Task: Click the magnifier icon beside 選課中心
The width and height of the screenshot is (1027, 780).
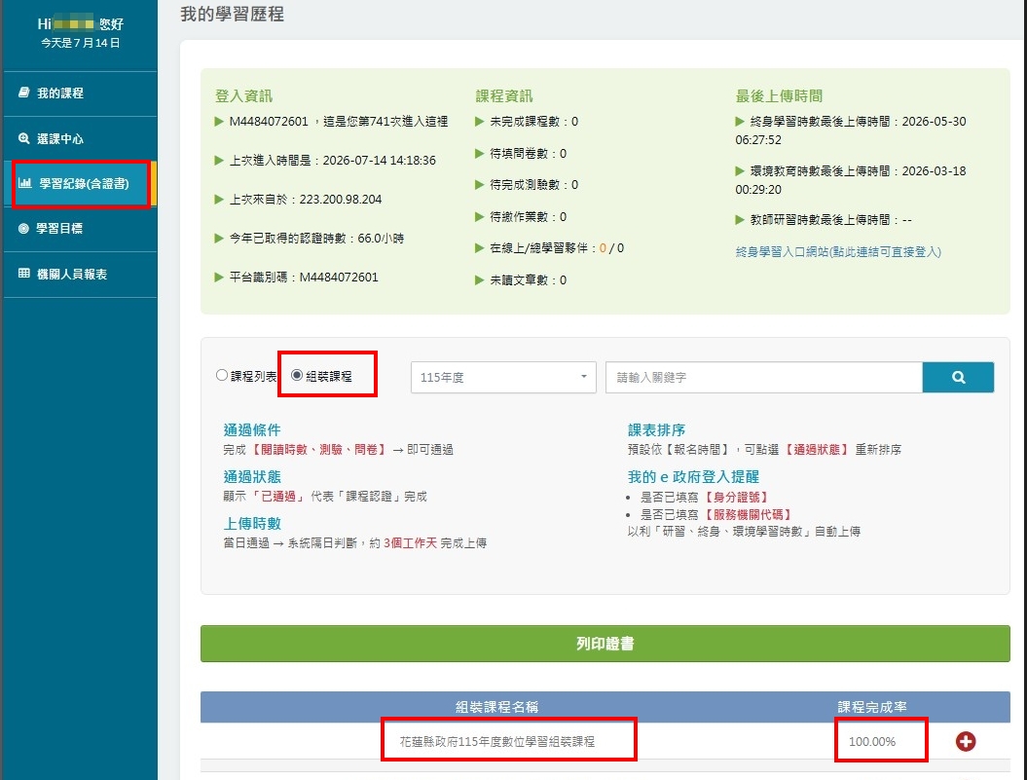Action: (x=23, y=138)
